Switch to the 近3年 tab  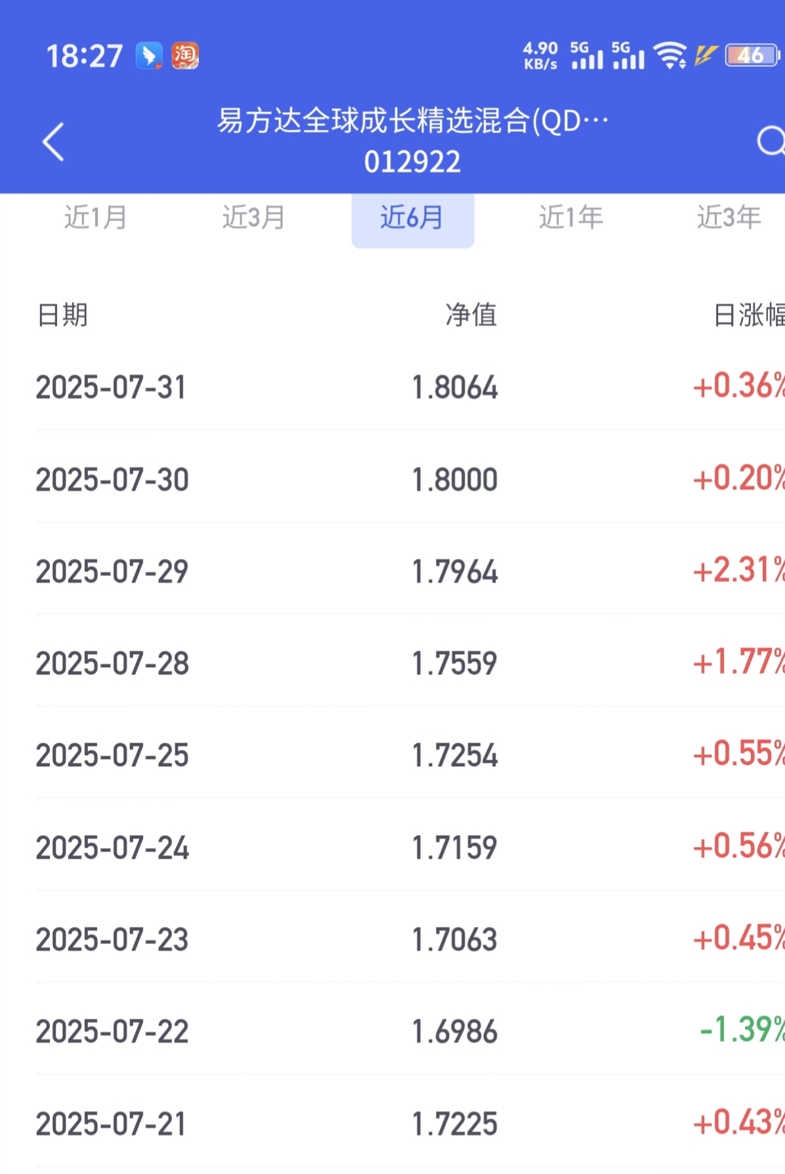tap(729, 217)
